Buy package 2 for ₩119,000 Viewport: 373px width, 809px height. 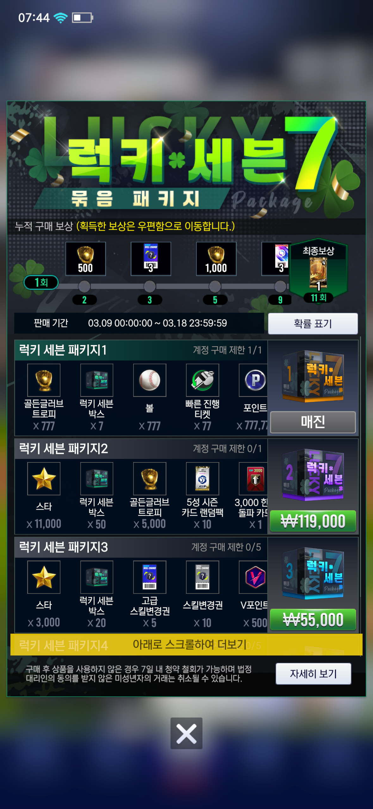tap(313, 521)
